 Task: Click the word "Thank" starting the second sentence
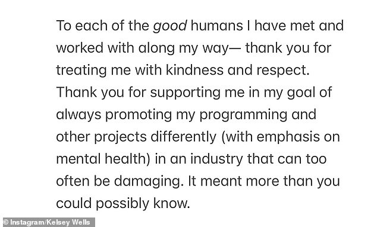[77, 92]
